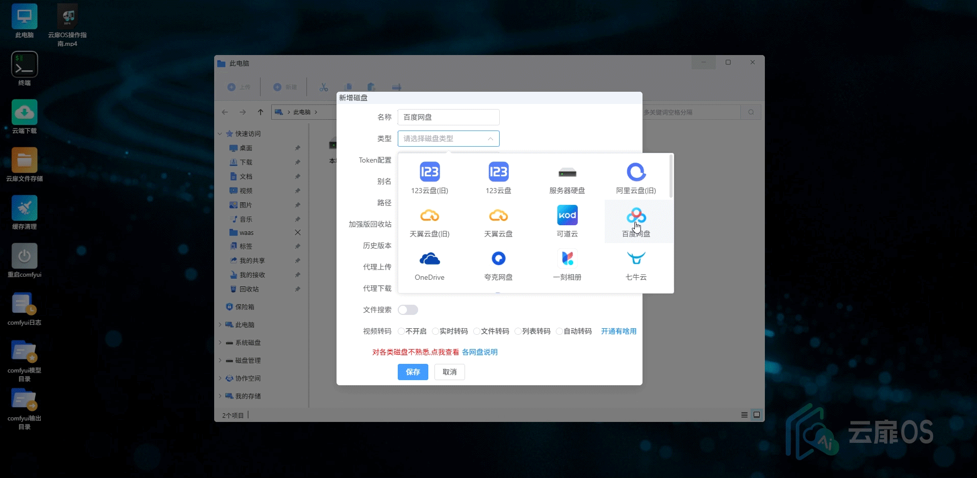Screen dimensions: 977x478
Task: Choose the OneDrive disk type
Action: tap(429, 264)
